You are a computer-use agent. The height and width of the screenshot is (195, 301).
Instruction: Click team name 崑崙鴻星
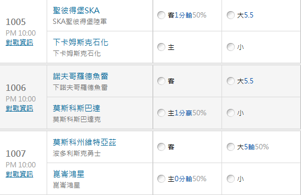(69, 174)
